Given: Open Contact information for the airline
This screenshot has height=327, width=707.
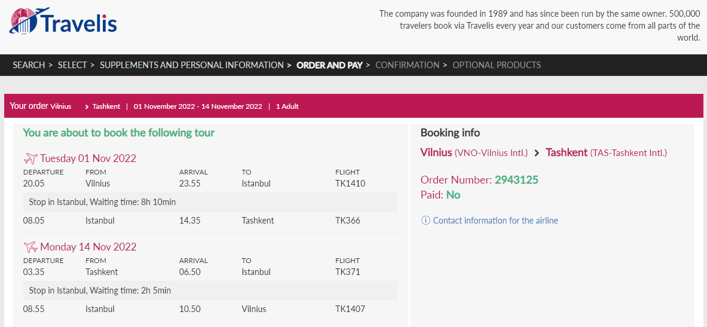Looking at the screenshot, I should tap(495, 221).
